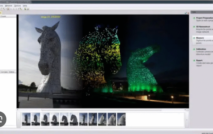
Task: Click the green Measure step icon
Action: pyautogui.click(x=194, y=38)
